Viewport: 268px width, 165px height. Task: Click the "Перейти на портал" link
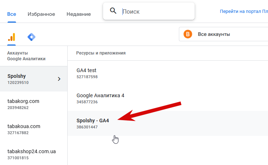[243, 11]
